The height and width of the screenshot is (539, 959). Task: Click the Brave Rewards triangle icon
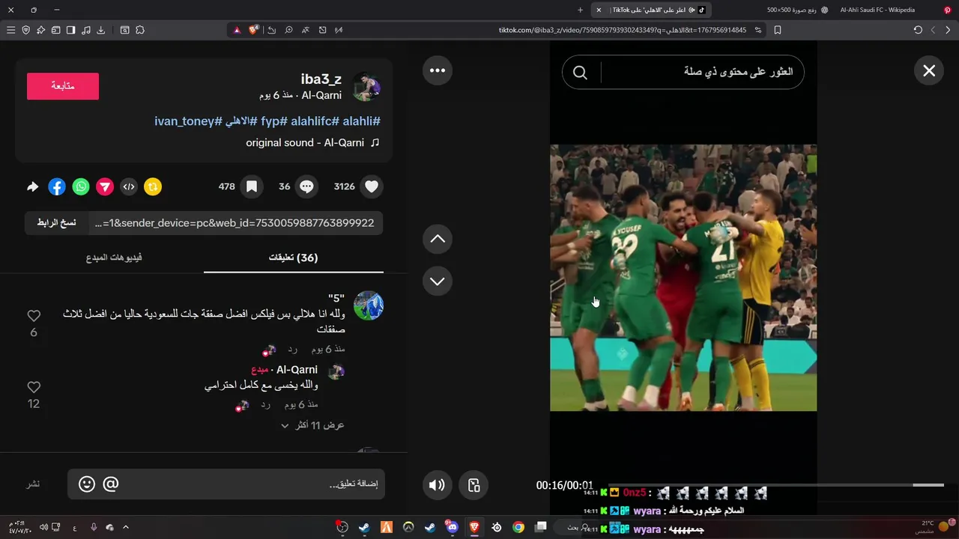[237, 30]
